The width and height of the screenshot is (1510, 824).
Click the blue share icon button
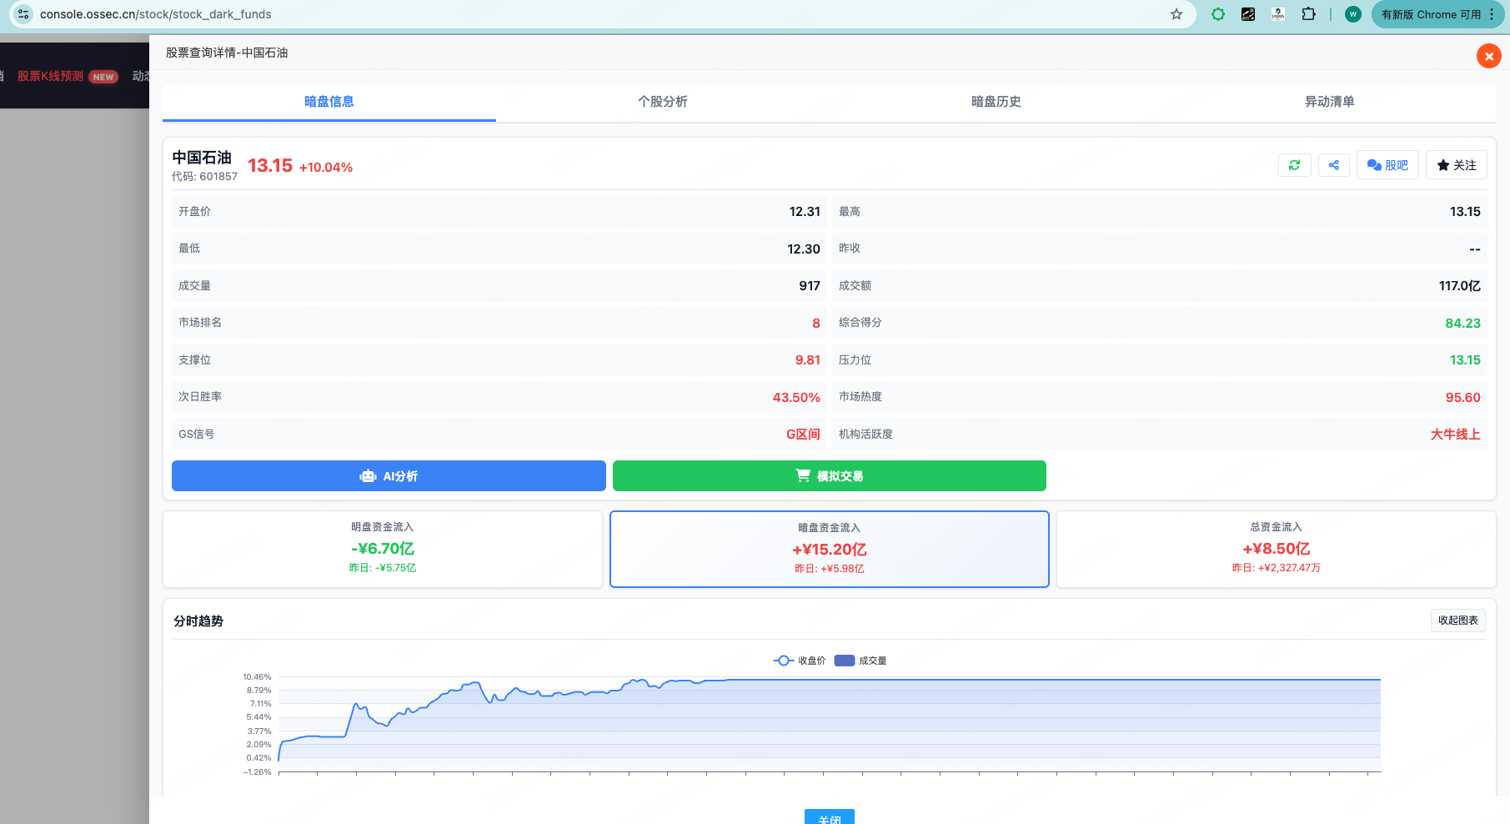[x=1334, y=165]
